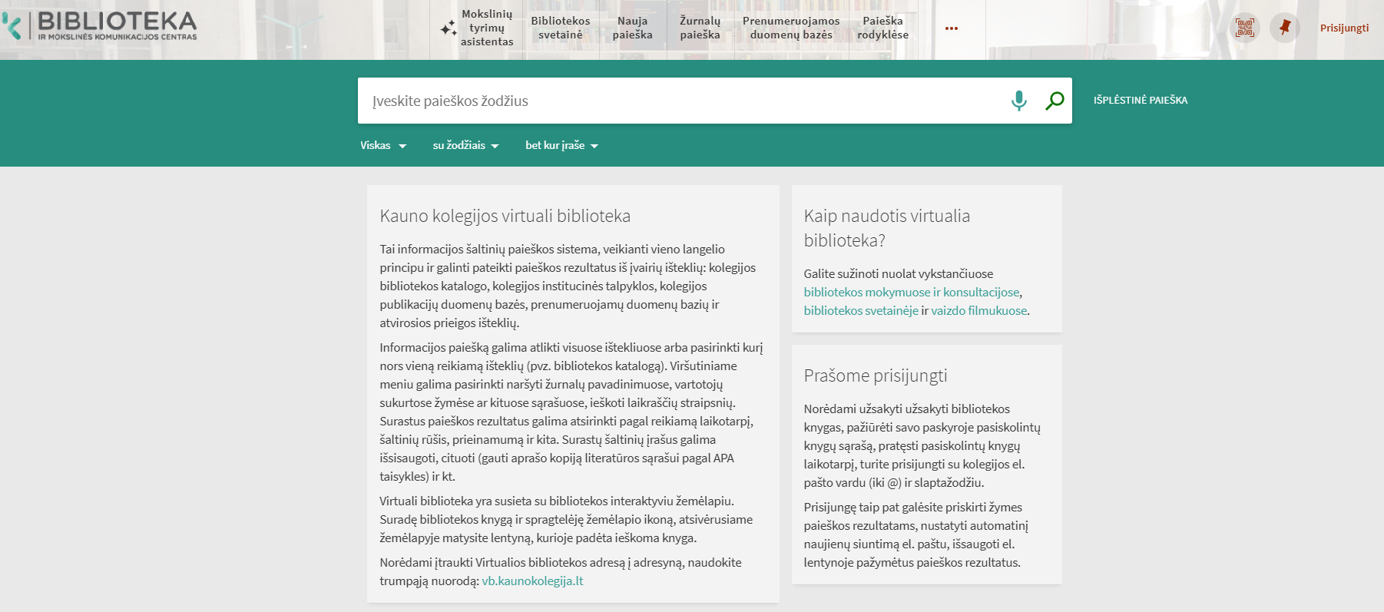This screenshot has height=612, width=1384.
Task: Click the pin favorites icon
Action: [x=1284, y=28]
